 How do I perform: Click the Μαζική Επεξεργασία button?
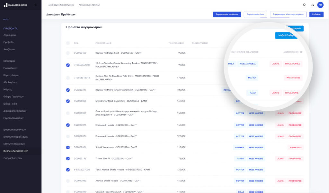coord(286,35)
